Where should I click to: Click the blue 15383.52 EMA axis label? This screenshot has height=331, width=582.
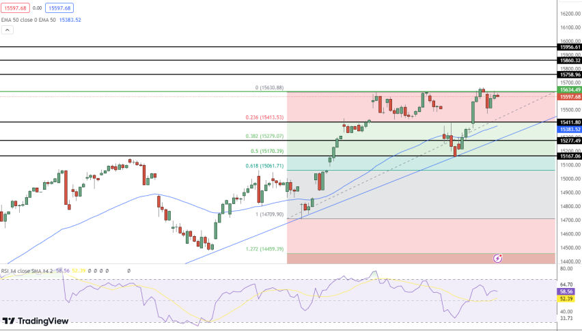point(570,130)
